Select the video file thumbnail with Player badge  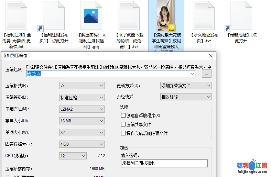click(x=166, y=16)
